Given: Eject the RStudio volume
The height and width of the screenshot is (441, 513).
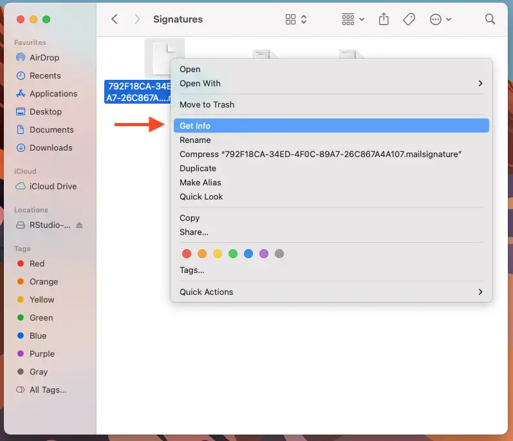Looking at the screenshot, I should [x=79, y=225].
